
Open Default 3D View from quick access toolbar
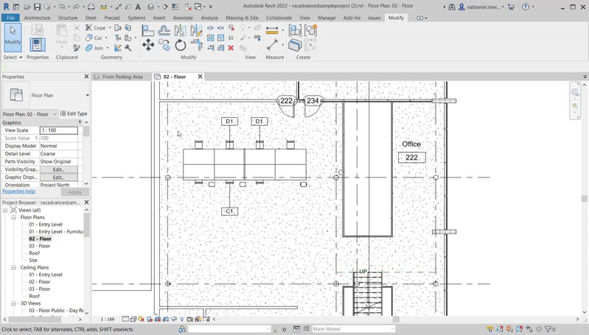point(150,7)
